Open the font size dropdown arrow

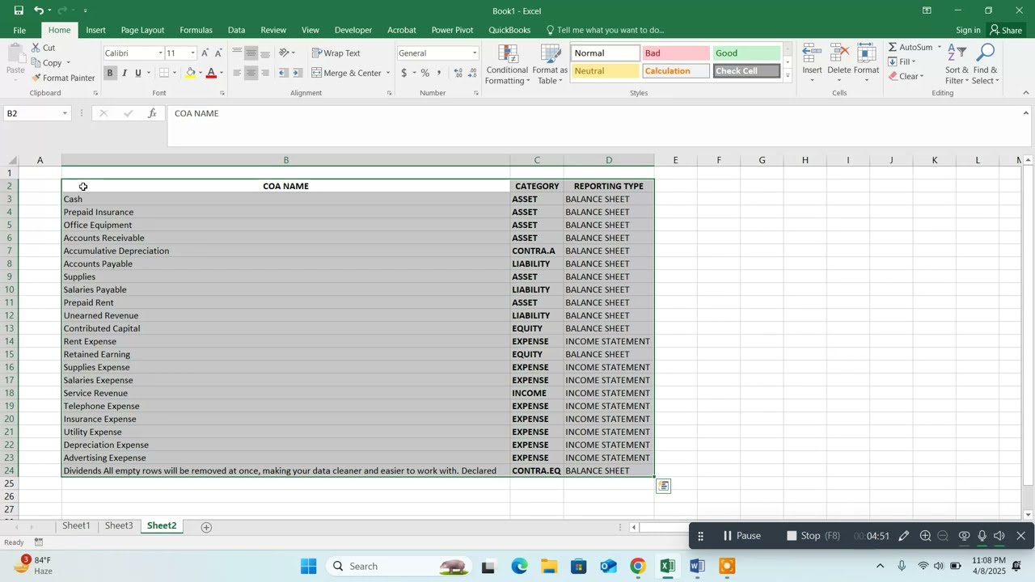pos(192,53)
